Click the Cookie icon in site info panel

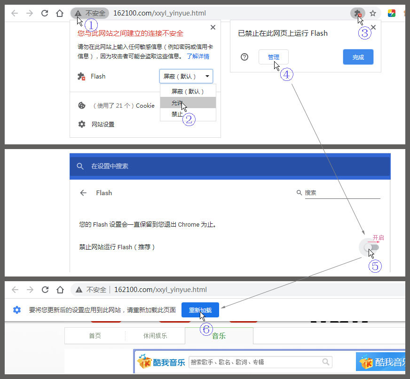point(82,105)
